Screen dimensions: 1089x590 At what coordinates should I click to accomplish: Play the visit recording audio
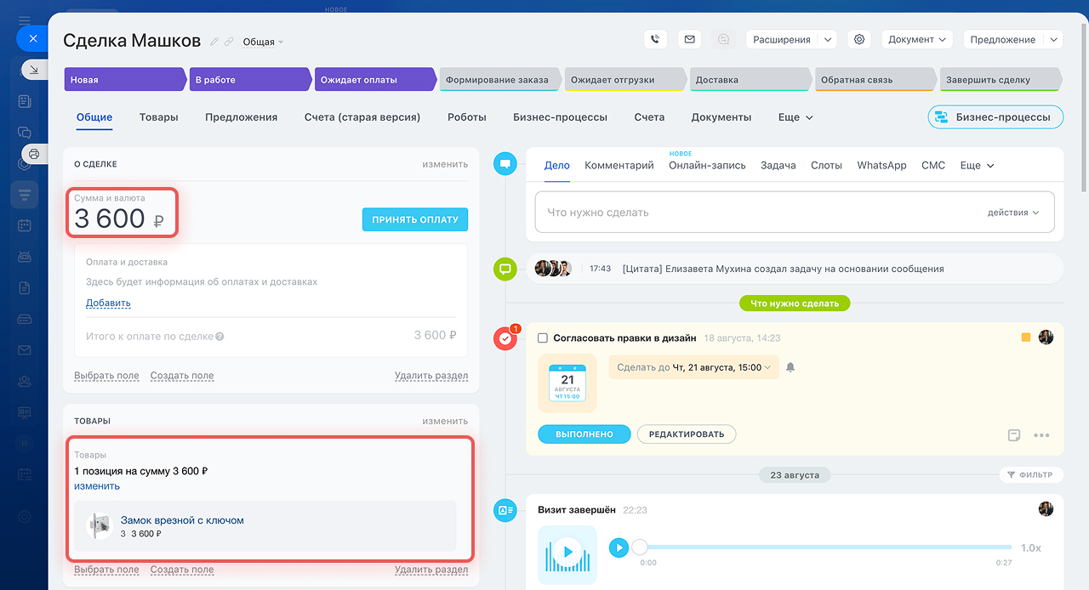[619, 547]
